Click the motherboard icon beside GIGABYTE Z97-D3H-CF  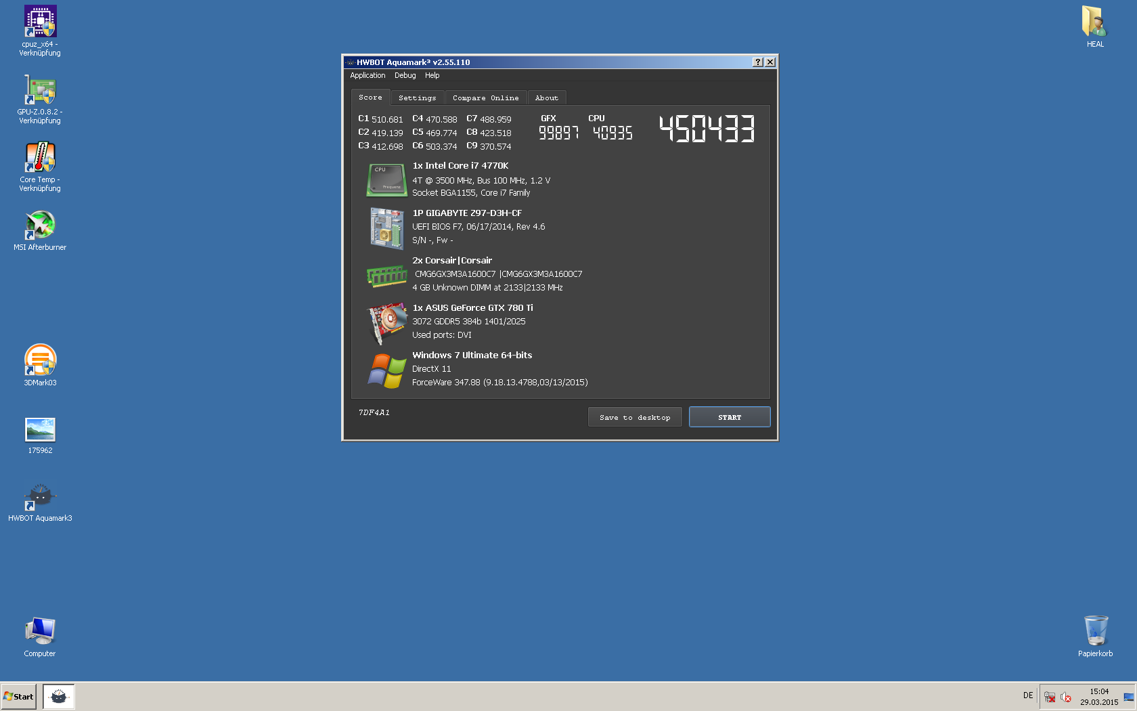point(386,228)
